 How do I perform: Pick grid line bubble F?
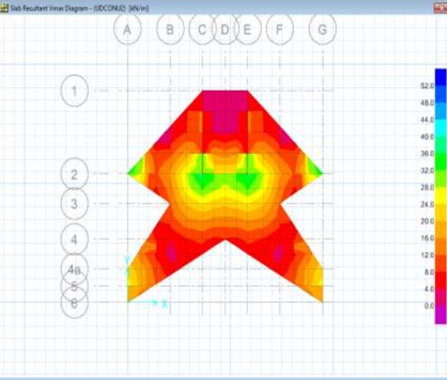[279, 30]
